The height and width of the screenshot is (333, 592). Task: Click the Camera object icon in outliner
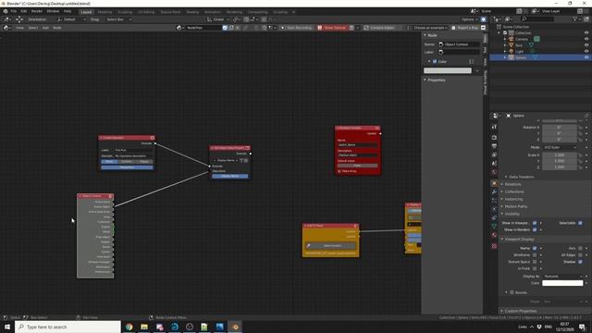(x=512, y=39)
